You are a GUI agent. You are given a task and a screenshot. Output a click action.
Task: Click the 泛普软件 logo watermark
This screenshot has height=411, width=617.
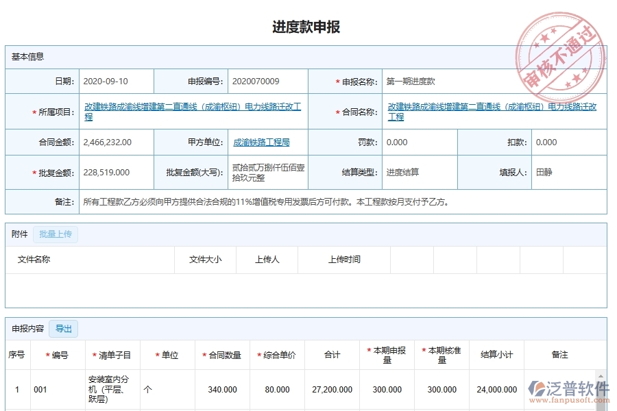[x=568, y=392]
